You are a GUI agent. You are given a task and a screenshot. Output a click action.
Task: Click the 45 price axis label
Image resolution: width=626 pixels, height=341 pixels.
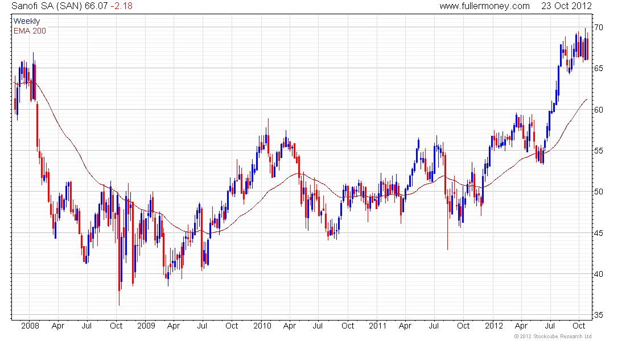coord(599,233)
